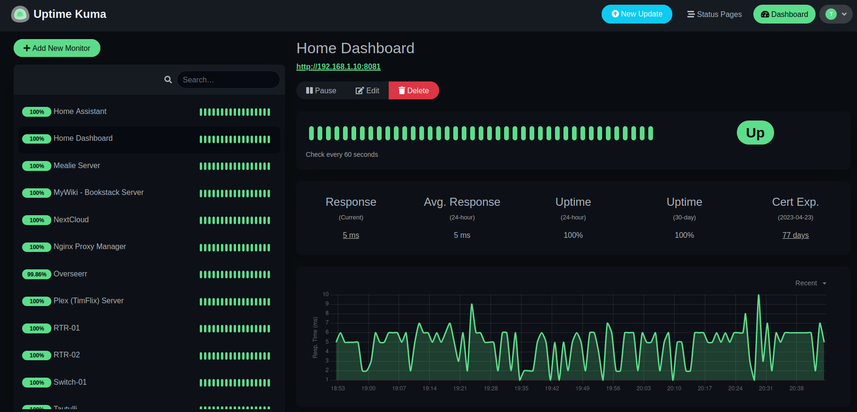Image resolution: width=857 pixels, height=412 pixels.
Task: Go to the Dashboard tab
Action: pyautogui.click(x=784, y=14)
